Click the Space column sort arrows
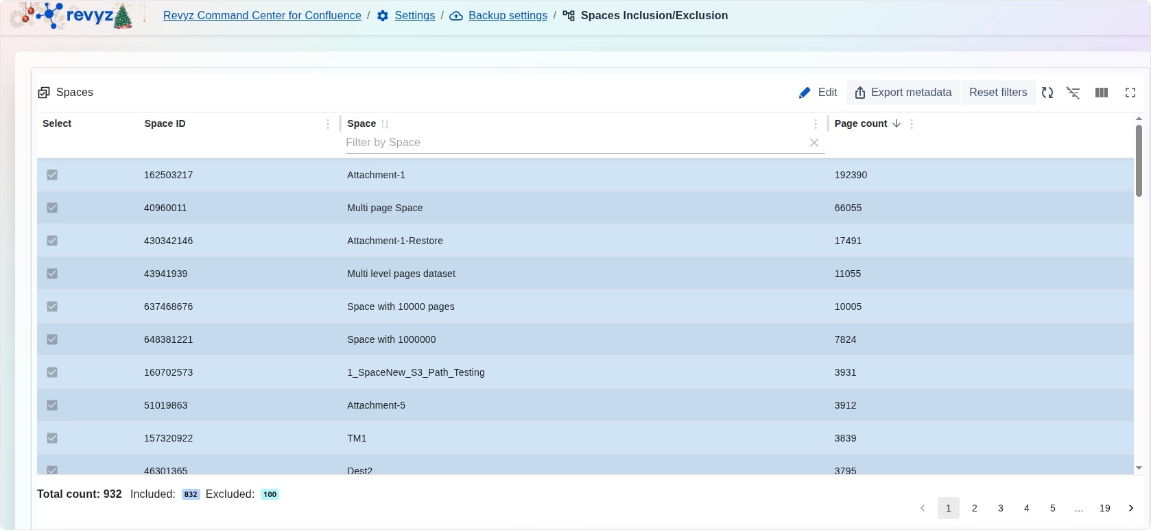 [x=385, y=124]
